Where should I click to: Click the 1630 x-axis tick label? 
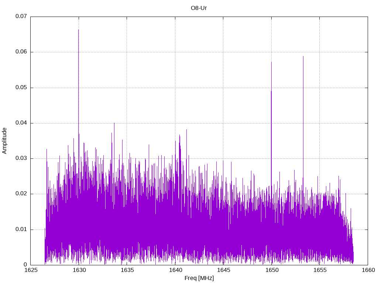79,270
